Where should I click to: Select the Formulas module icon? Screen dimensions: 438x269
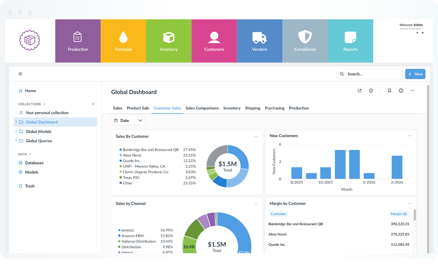click(x=123, y=37)
